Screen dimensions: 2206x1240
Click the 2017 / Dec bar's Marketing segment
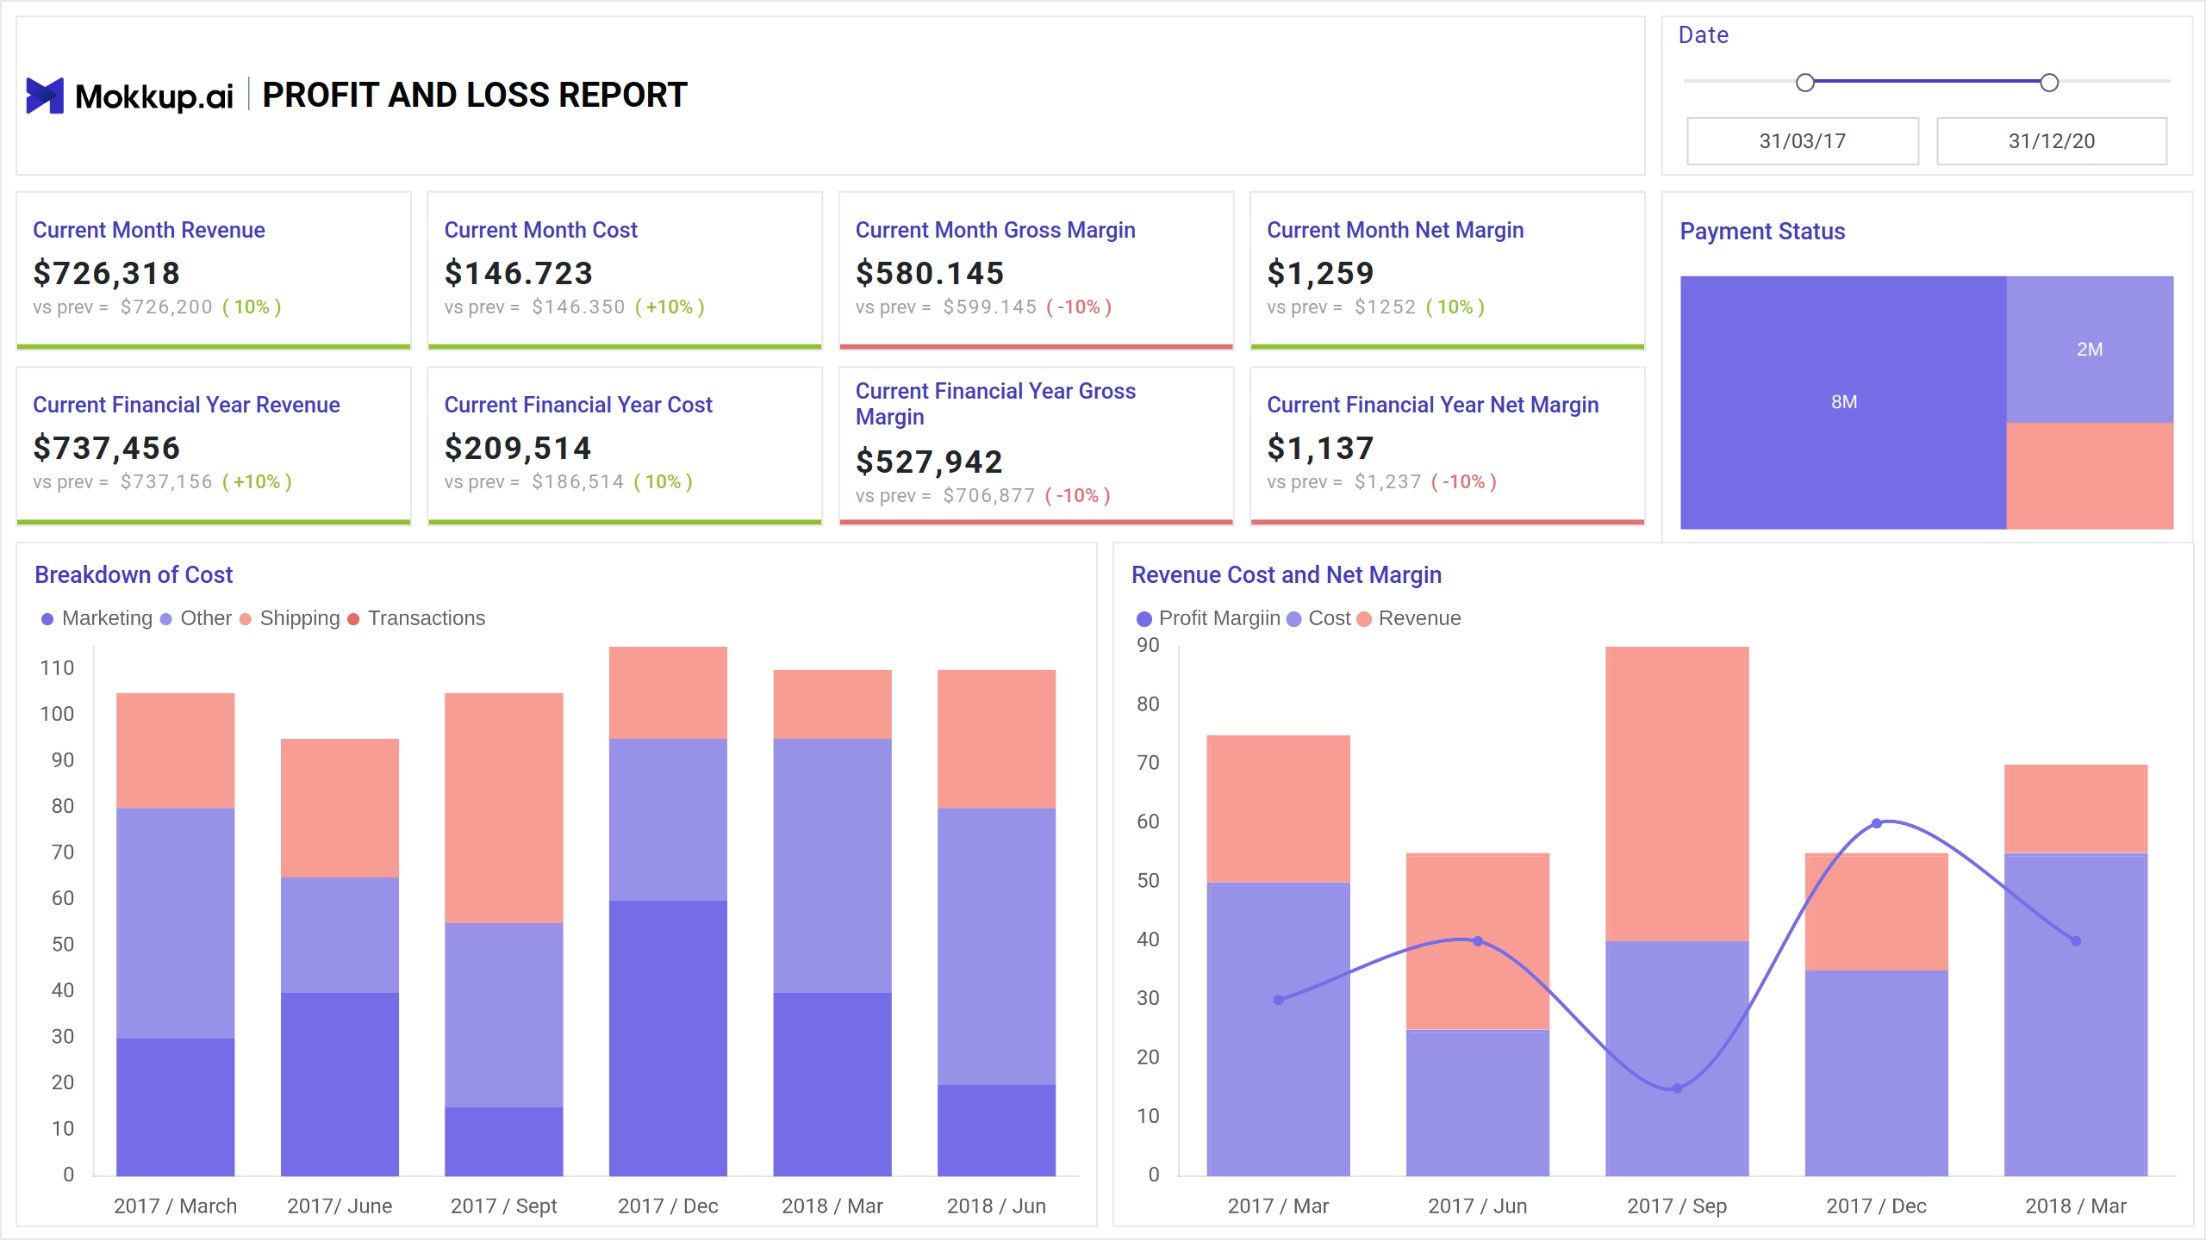coord(668,1038)
